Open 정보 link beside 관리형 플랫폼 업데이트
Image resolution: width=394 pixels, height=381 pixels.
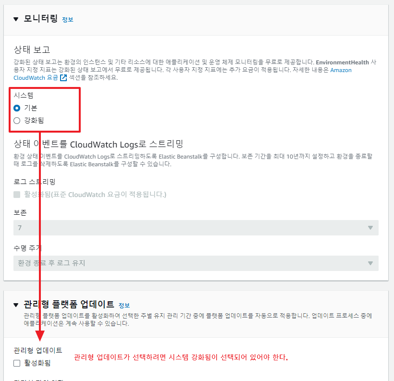(x=124, y=306)
